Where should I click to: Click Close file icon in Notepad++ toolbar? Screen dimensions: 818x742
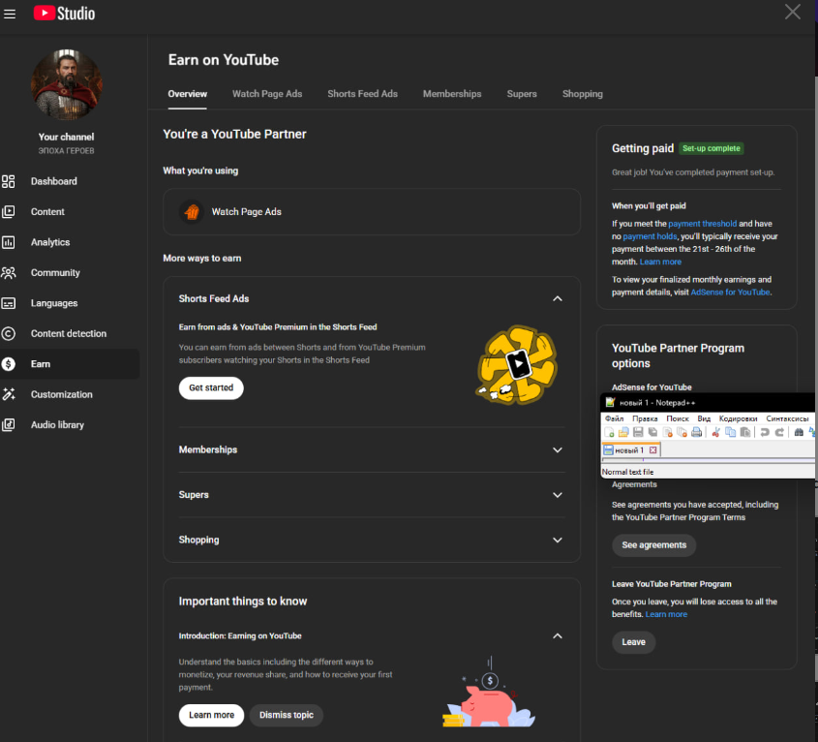tap(667, 432)
